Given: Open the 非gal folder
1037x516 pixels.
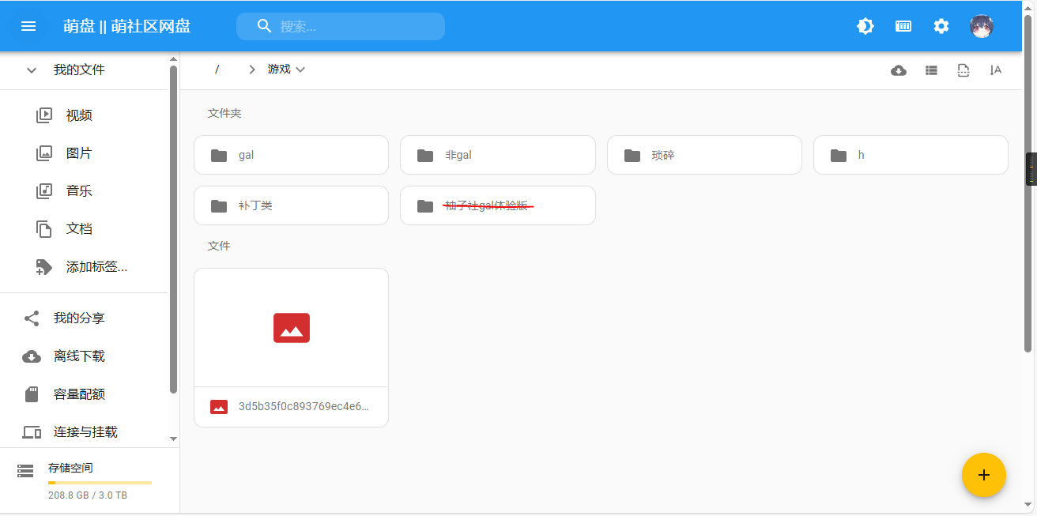Looking at the screenshot, I should pos(497,155).
